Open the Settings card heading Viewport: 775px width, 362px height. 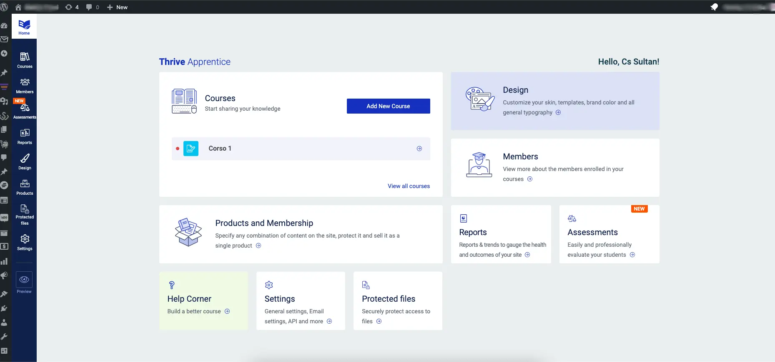click(280, 299)
